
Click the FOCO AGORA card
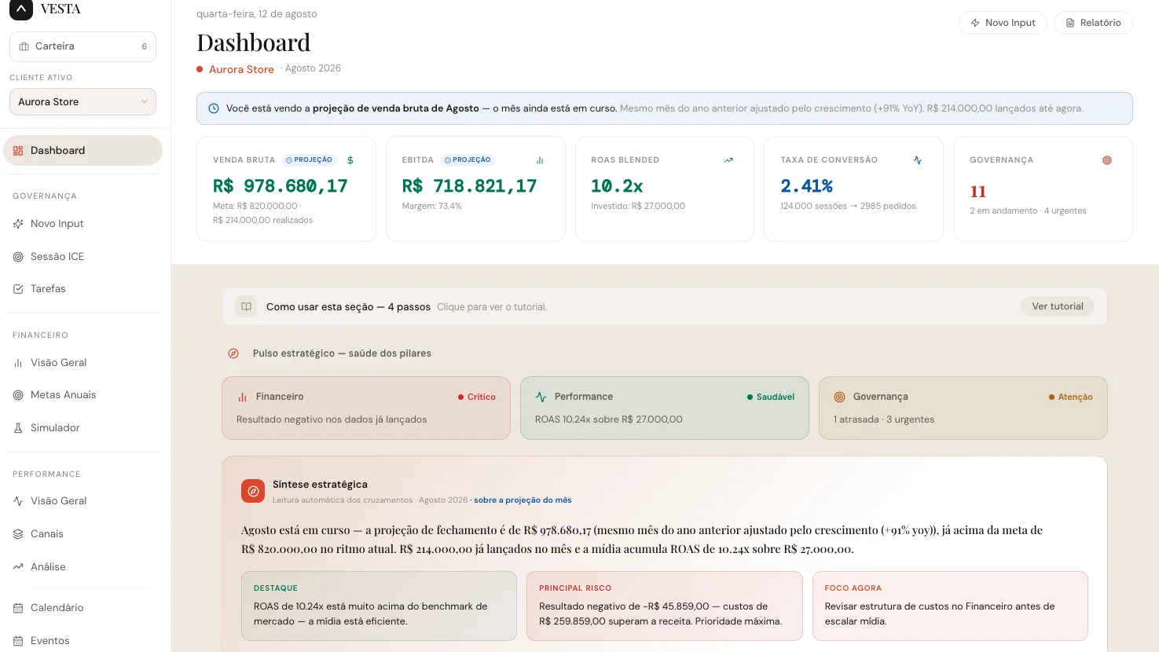pyautogui.click(x=950, y=606)
